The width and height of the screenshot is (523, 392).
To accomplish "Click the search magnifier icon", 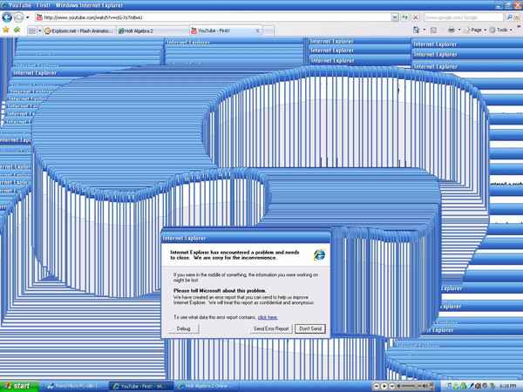I will 509,17.
